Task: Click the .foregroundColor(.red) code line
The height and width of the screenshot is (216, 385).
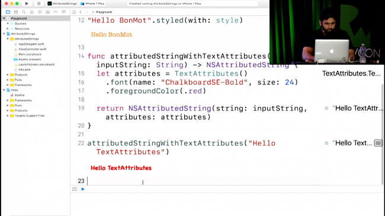Action: click(x=156, y=91)
